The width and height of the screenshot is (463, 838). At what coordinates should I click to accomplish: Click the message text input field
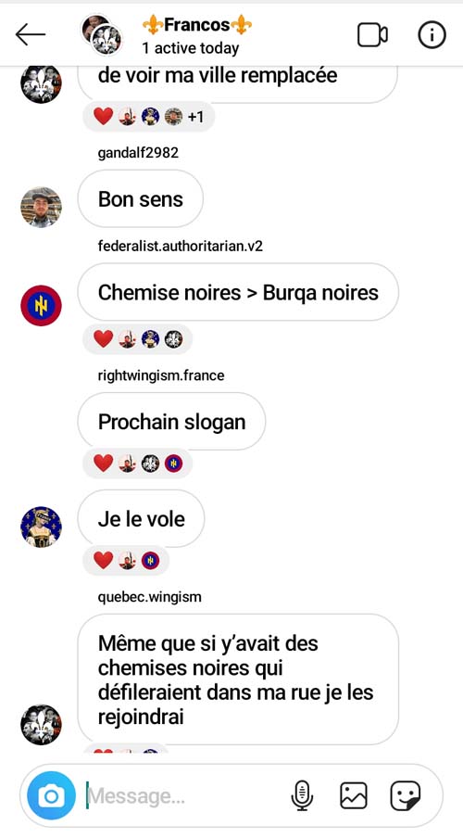(184, 795)
